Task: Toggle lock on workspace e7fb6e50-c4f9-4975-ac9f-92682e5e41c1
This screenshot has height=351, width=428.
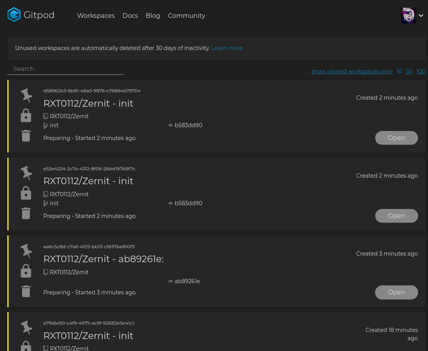Action: pyautogui.click(x=26, y=346)
